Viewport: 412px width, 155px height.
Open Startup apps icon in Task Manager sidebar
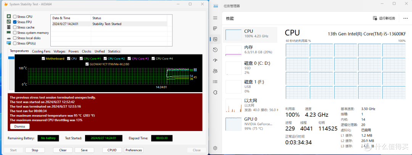point(215,60)
